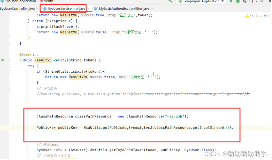
Task: Click the catch keyword
Action: click(37, 21)
